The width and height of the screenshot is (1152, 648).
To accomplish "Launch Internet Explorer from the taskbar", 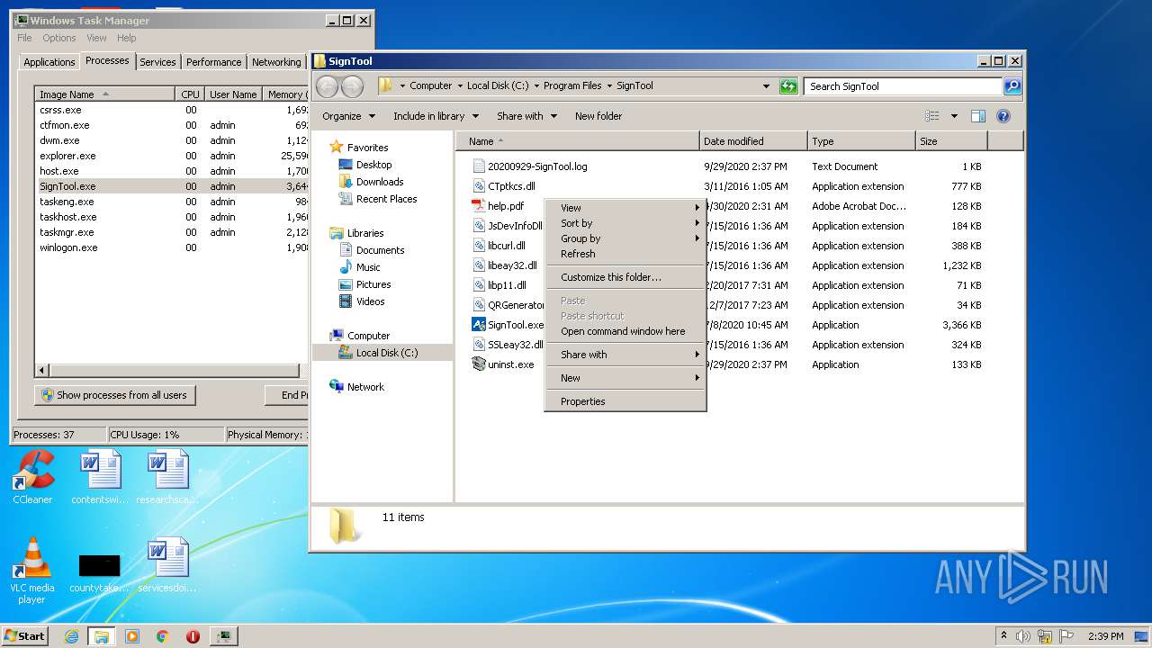I will click(72, 636).
